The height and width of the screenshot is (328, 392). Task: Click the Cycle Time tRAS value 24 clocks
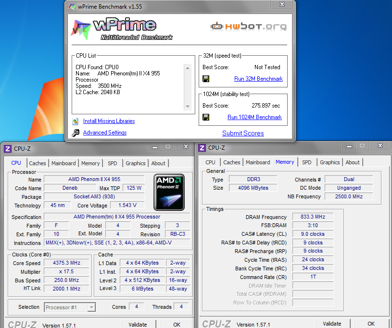313,260
